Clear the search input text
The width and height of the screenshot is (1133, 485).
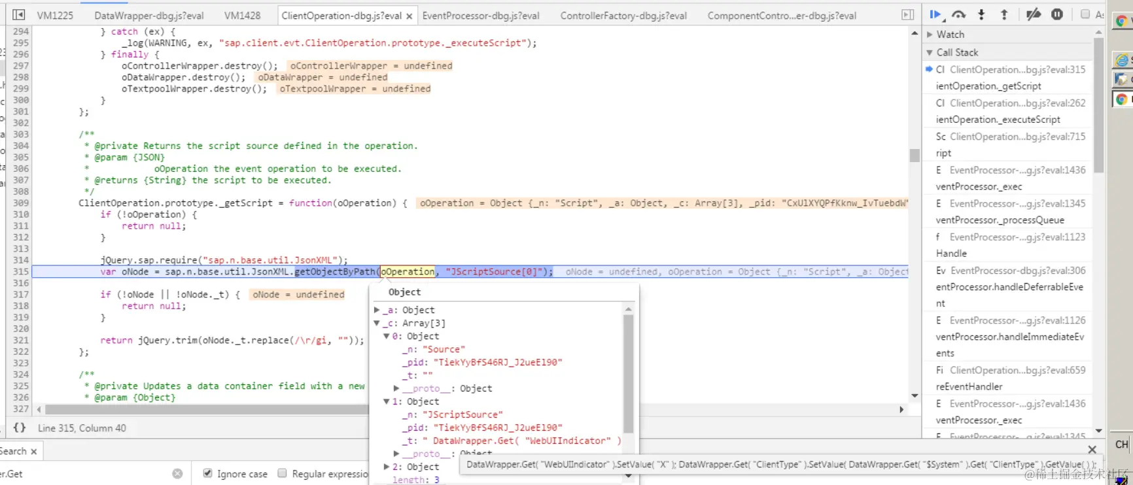pos(177,473)
